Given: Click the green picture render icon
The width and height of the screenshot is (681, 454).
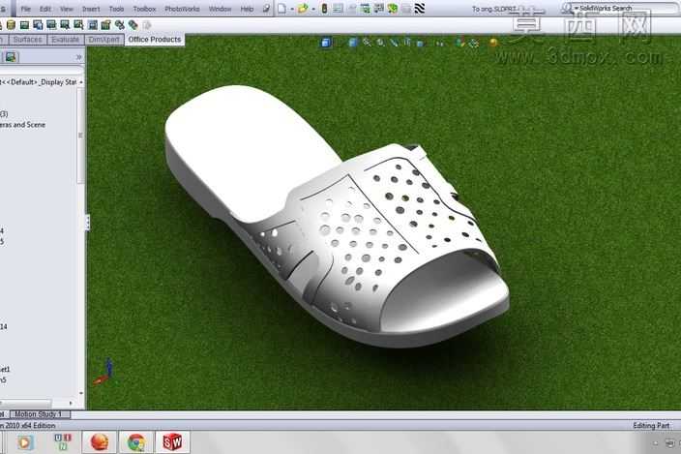Looking at the screenshot, I should click(24, 25).
